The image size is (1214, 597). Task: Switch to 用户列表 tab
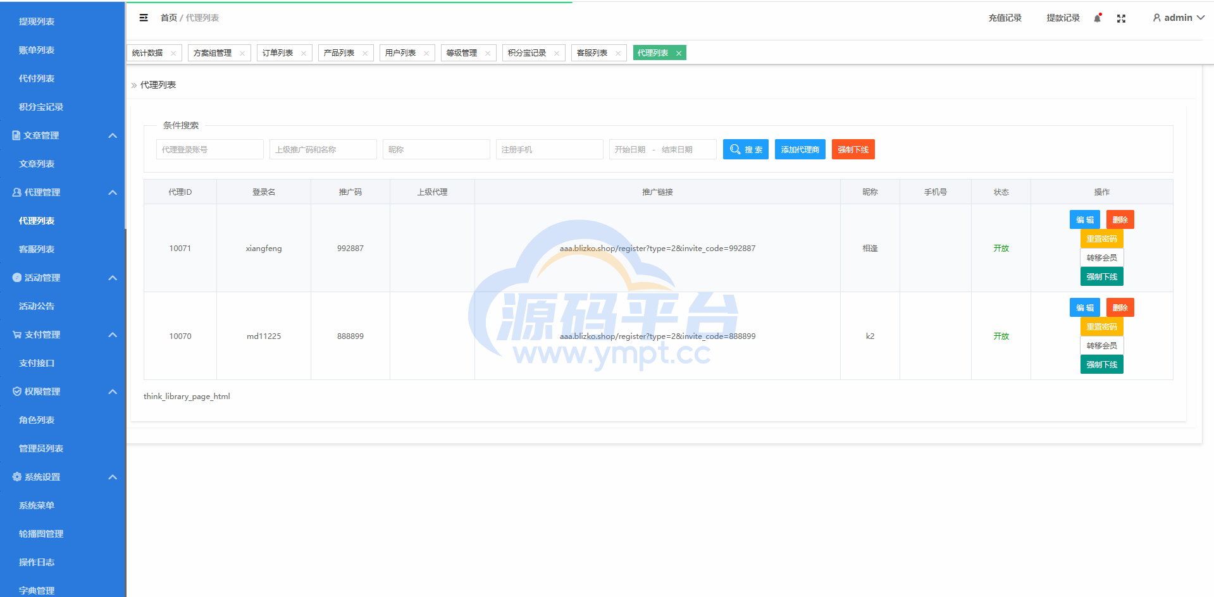click(x=400, y=53)
